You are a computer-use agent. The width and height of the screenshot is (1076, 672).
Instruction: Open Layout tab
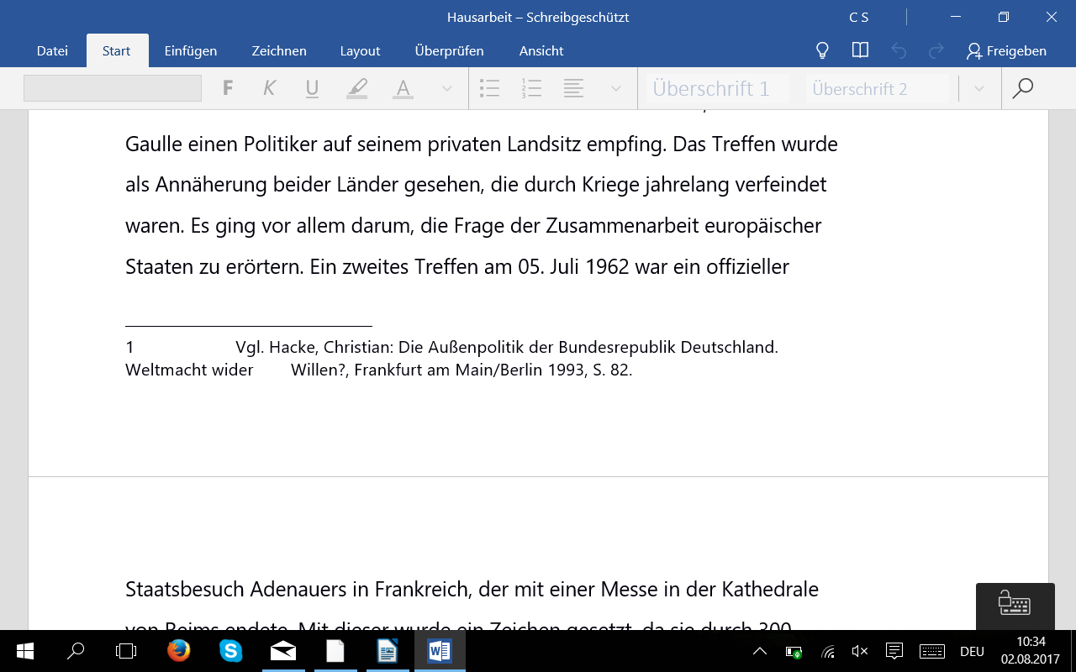pos(361,50)
